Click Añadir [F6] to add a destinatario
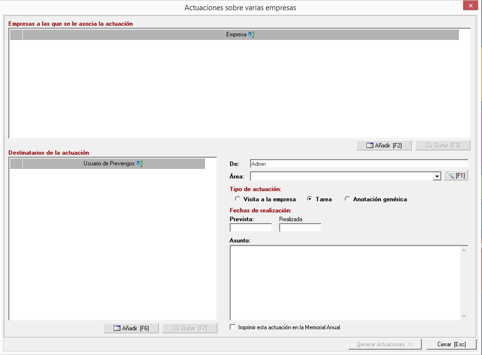Image resolution: width=482 pixels, height=355 pixels. point(131,328)
